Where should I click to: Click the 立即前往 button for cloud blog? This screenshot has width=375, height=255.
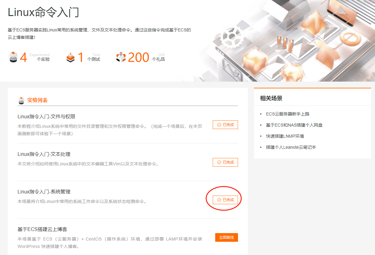[227, 237]
